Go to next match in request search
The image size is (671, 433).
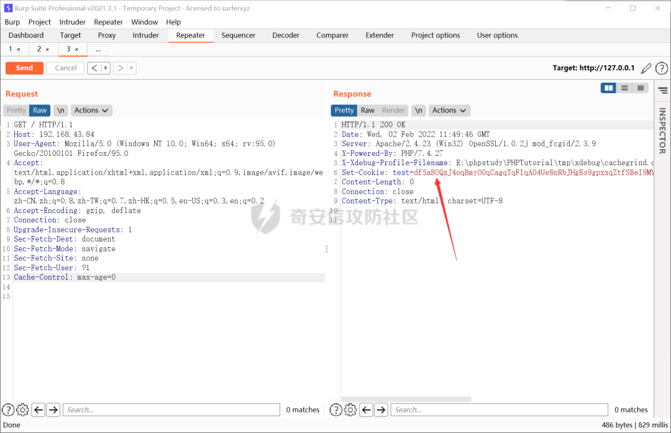(53, 410)
